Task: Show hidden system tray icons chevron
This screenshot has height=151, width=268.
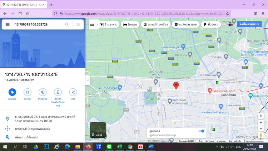Action: [217, 147]
